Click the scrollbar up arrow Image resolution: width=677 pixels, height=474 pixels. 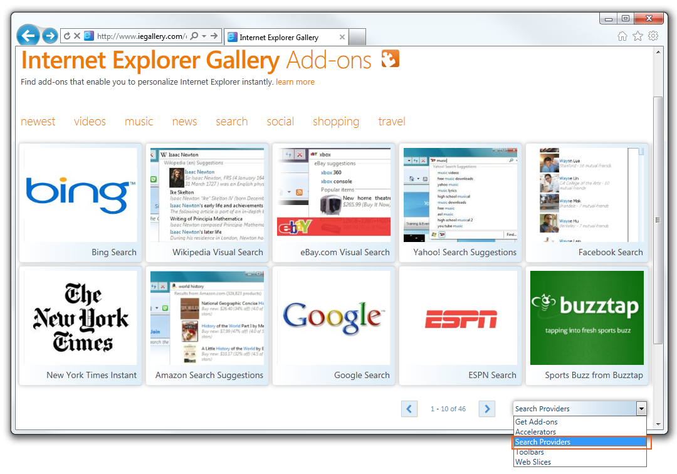[658, 52]
